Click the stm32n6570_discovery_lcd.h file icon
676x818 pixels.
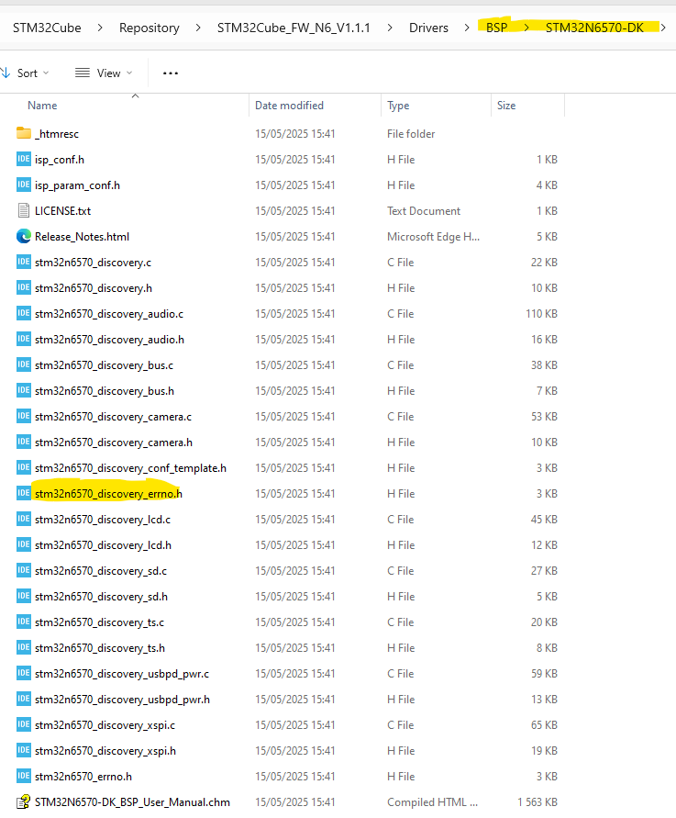[x=24, y=544]
